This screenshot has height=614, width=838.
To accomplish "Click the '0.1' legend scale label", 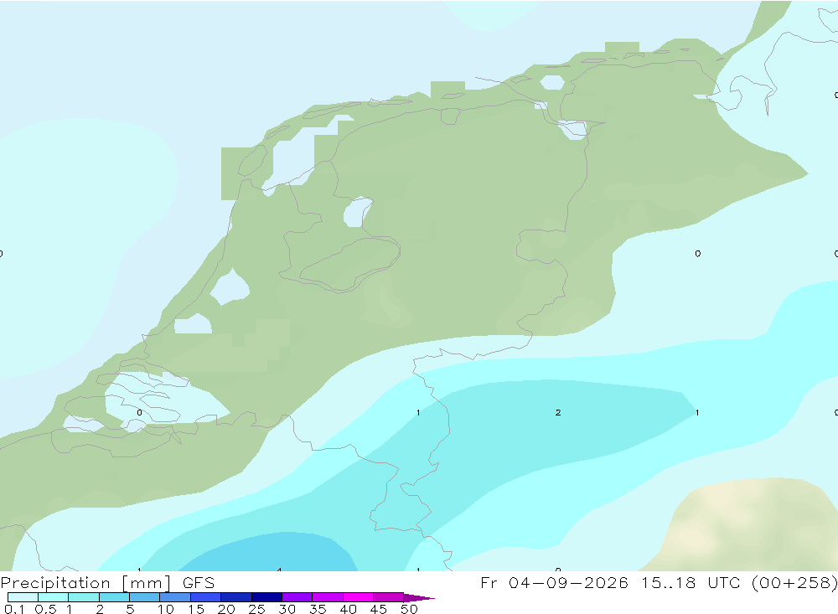I will click(x=14, y=609).
